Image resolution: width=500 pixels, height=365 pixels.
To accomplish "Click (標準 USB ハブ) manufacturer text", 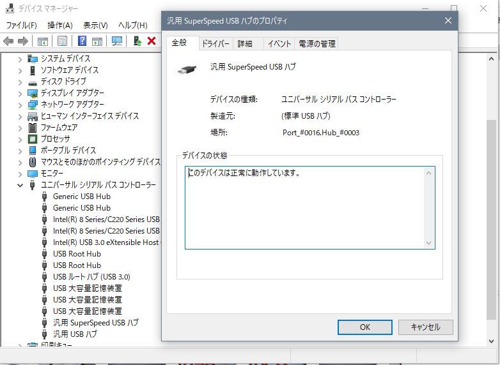I will tap(306, 116).
